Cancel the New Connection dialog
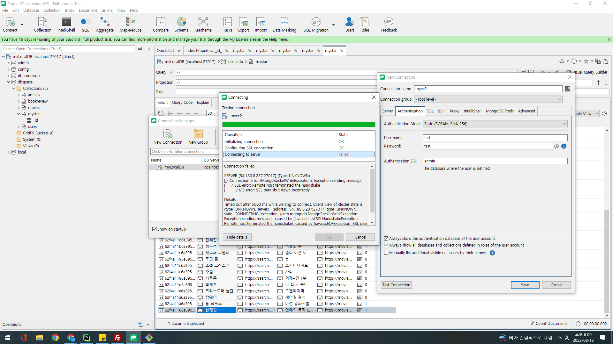The image size is (613, 344). [556, 285]
